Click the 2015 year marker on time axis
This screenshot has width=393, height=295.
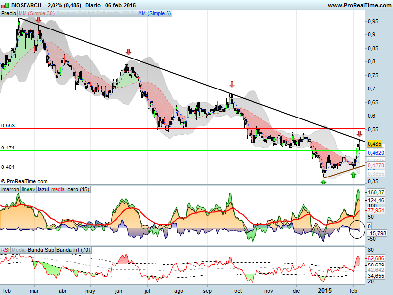[x=325, y=291]
